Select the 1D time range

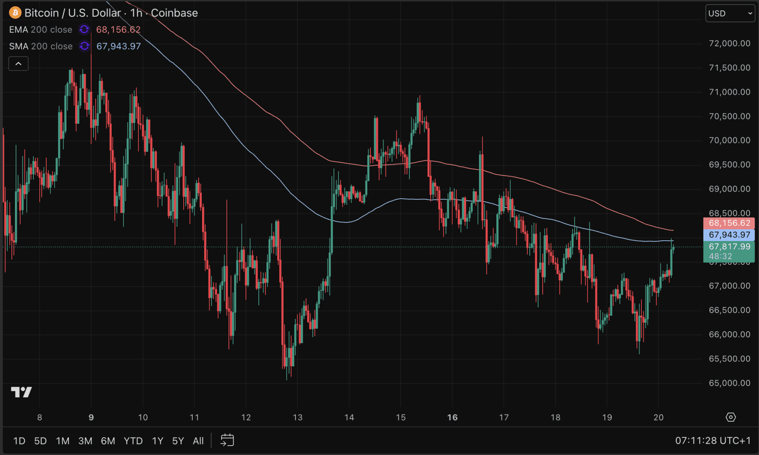[19, 440]
